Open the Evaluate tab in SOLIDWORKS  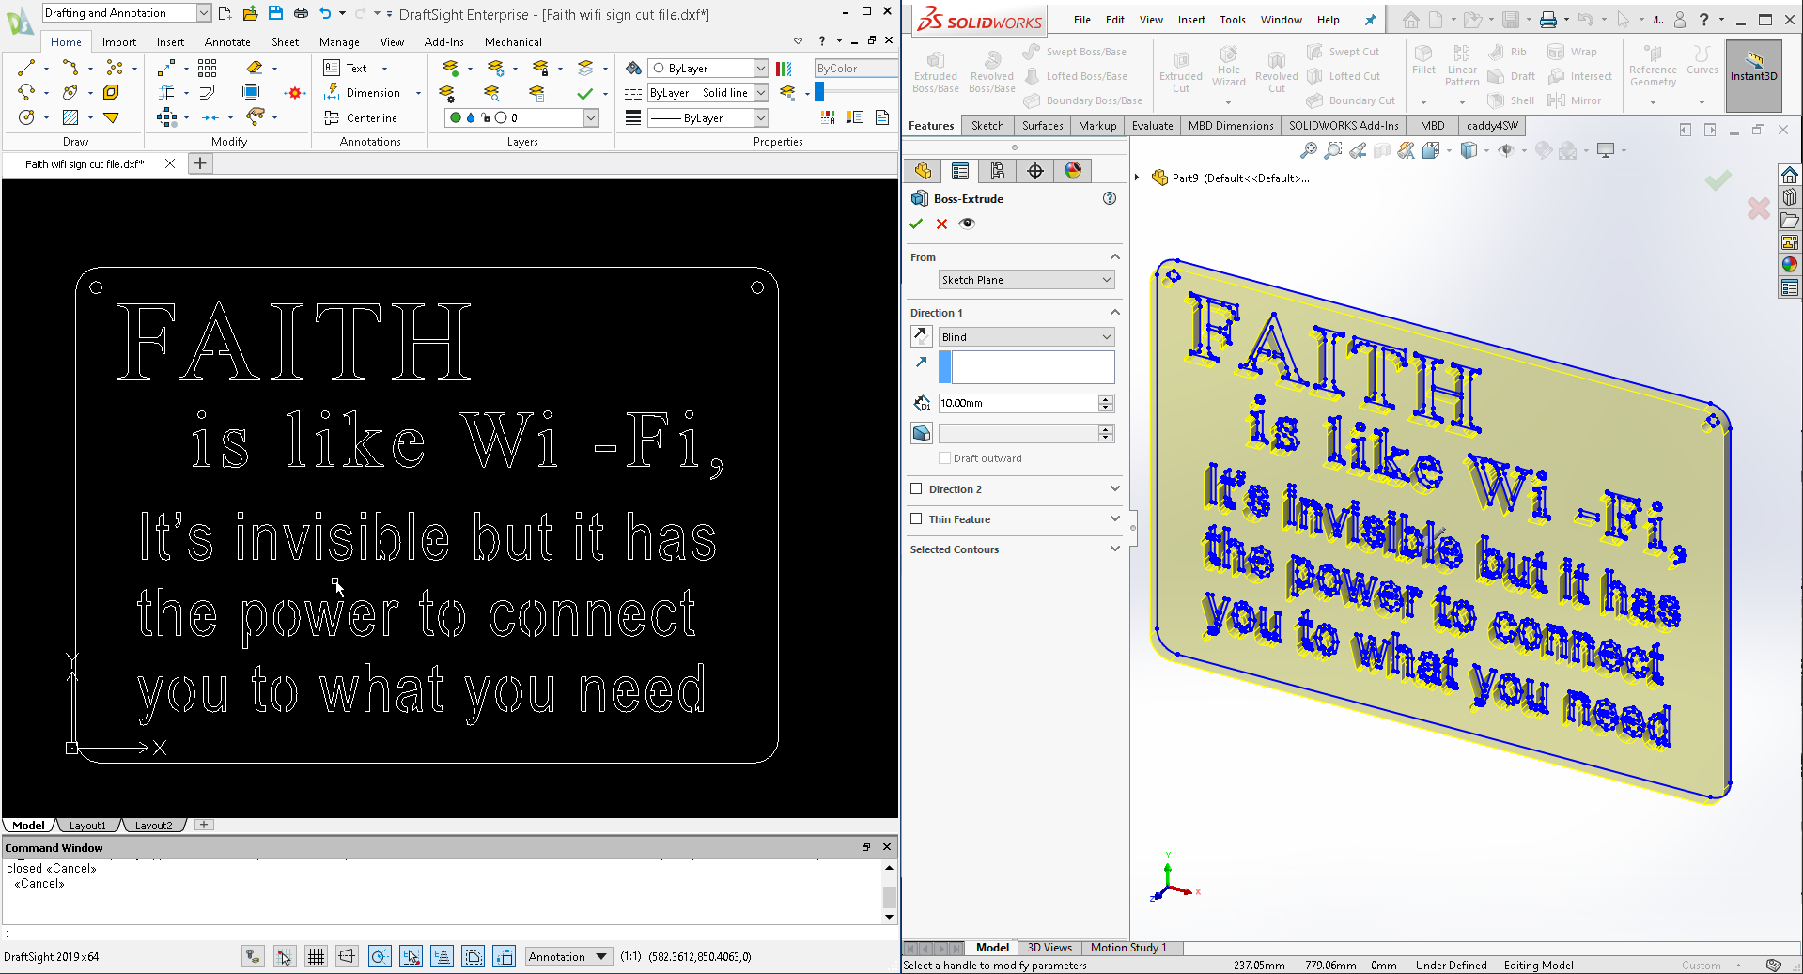[x=1152, y=126]
